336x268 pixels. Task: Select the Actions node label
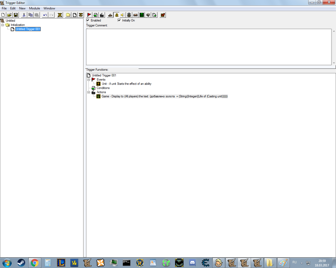coord(101,92)
